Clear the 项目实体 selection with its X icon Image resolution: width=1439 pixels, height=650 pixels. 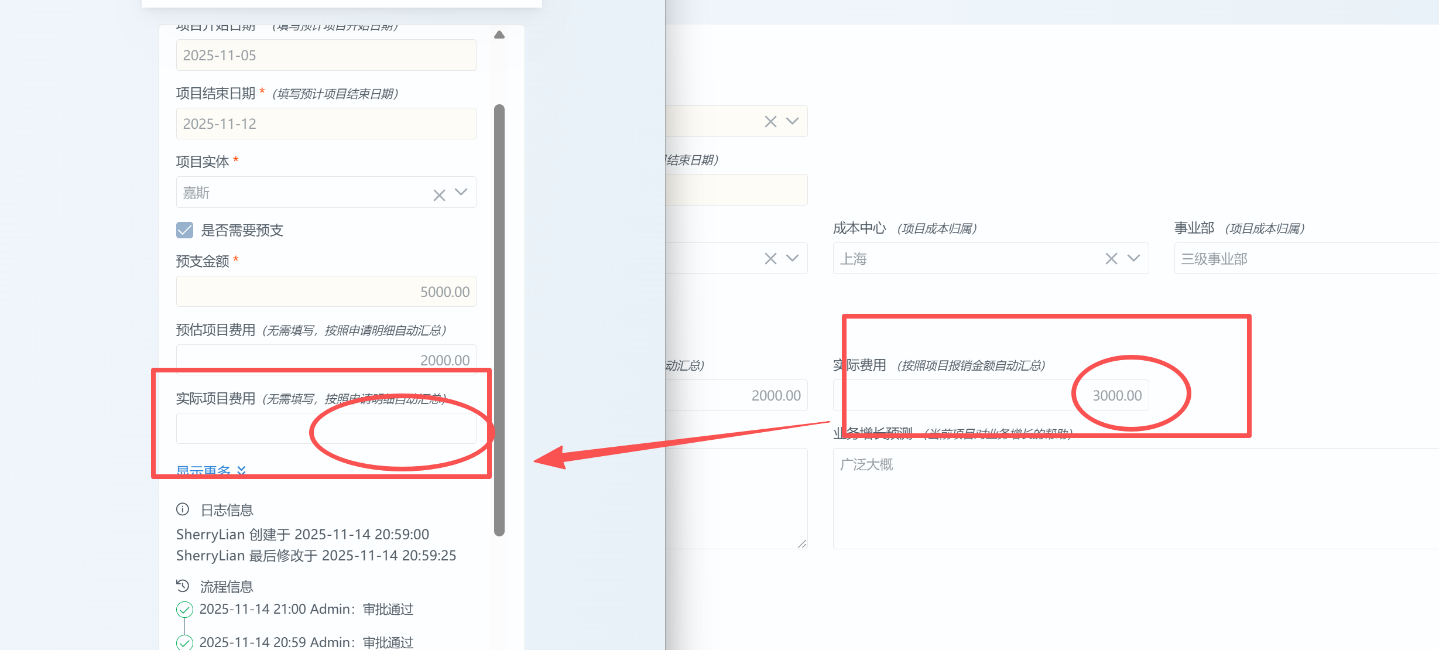click(x=439, y=195)
